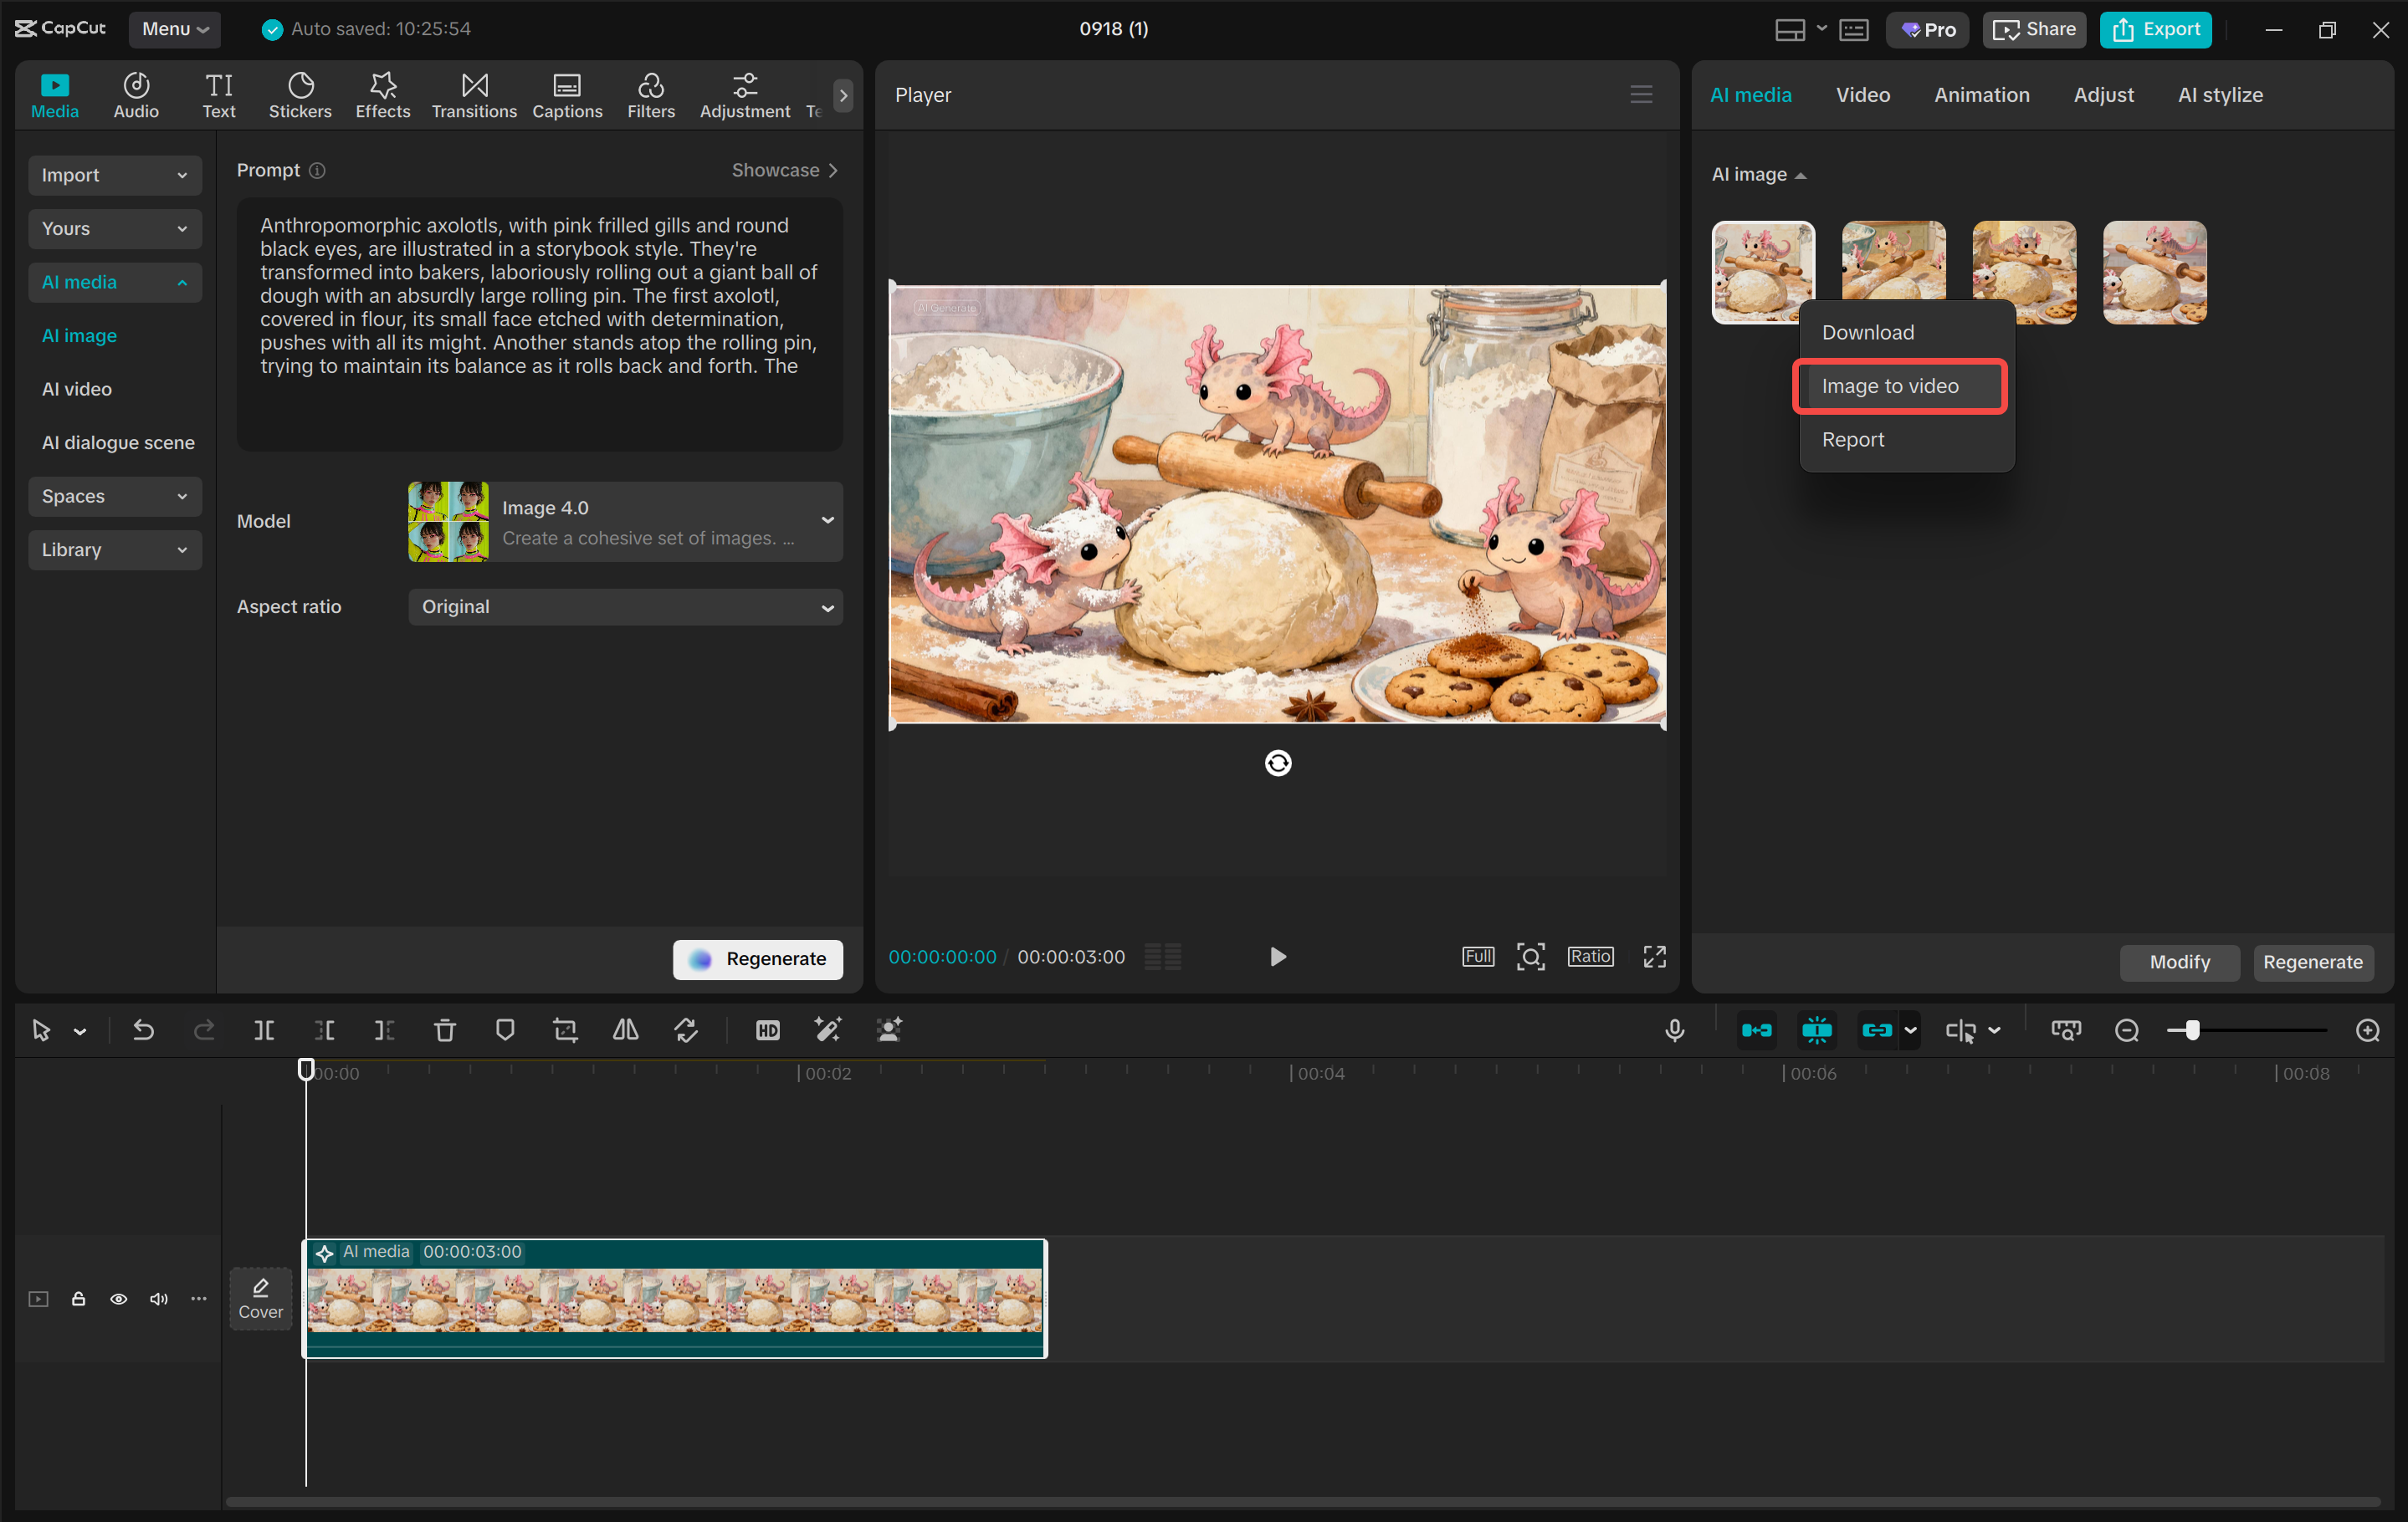Open Showcase next to the Prompt heading
2408x1522 pixels.
785,170
